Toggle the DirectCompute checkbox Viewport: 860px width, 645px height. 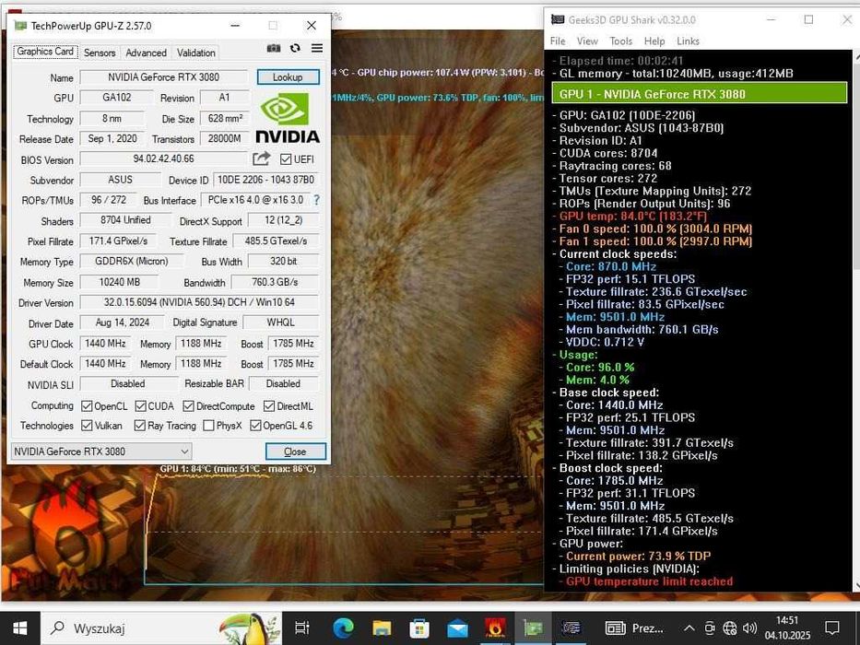pos(188,405)
